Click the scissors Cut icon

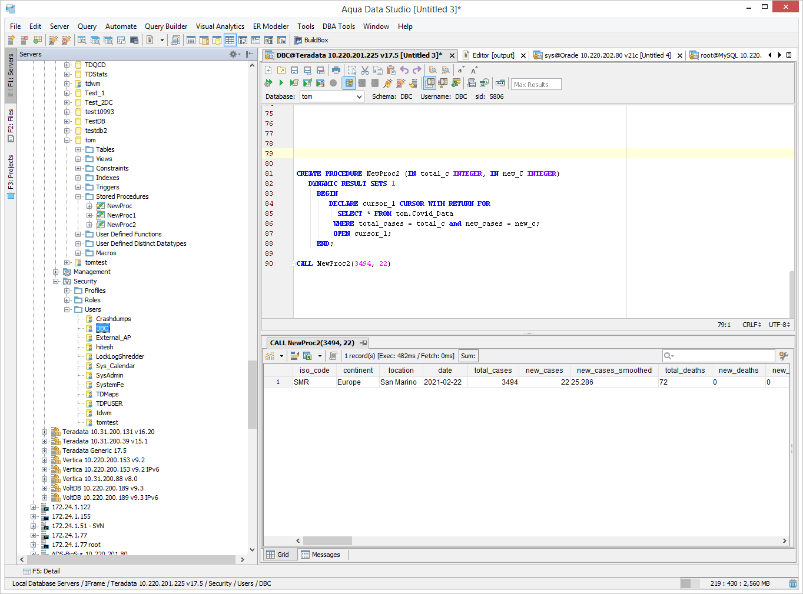click(x=365, y=70)
